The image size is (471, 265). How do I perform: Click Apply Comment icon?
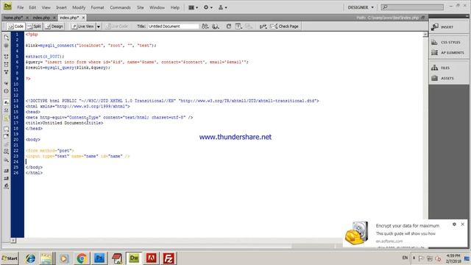pos(7,130)
